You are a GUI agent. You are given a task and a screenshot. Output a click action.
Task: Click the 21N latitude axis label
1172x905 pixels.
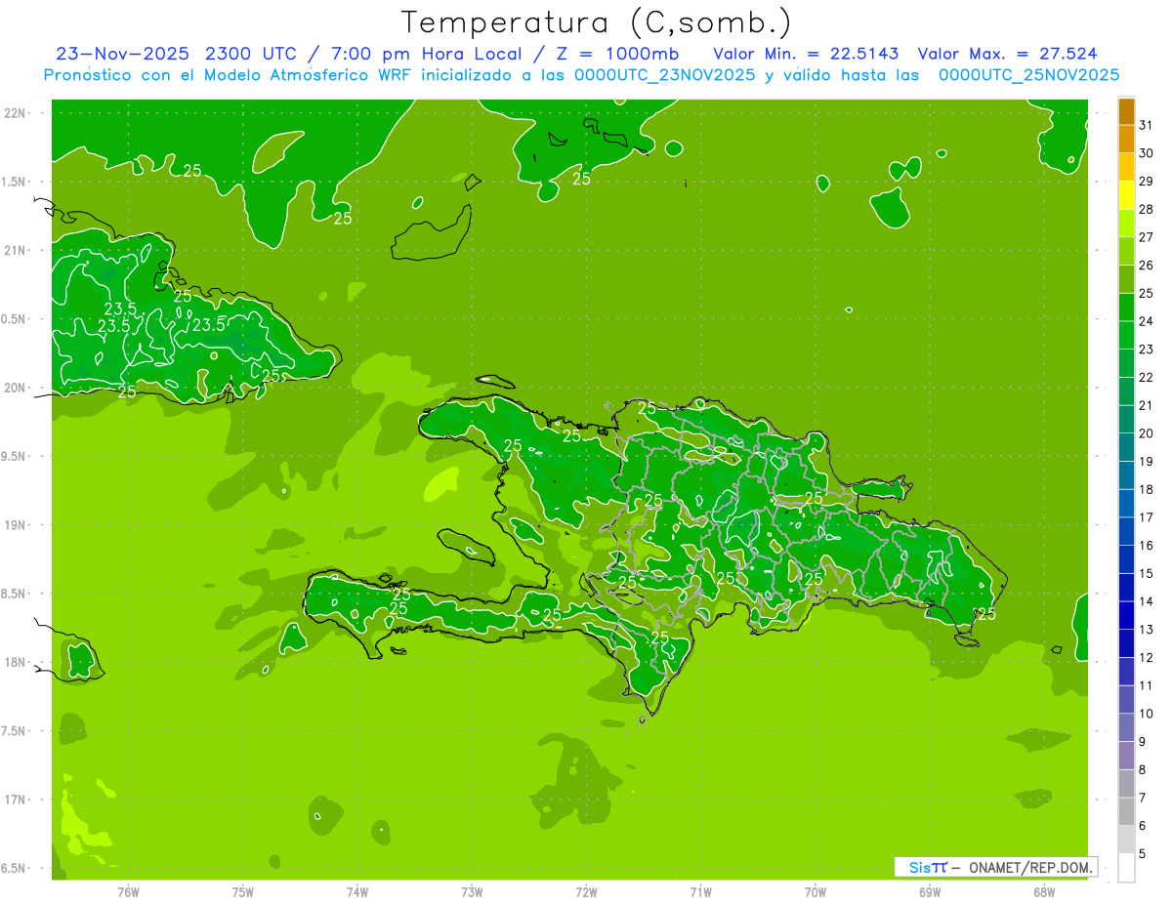[x=15, y=250]
